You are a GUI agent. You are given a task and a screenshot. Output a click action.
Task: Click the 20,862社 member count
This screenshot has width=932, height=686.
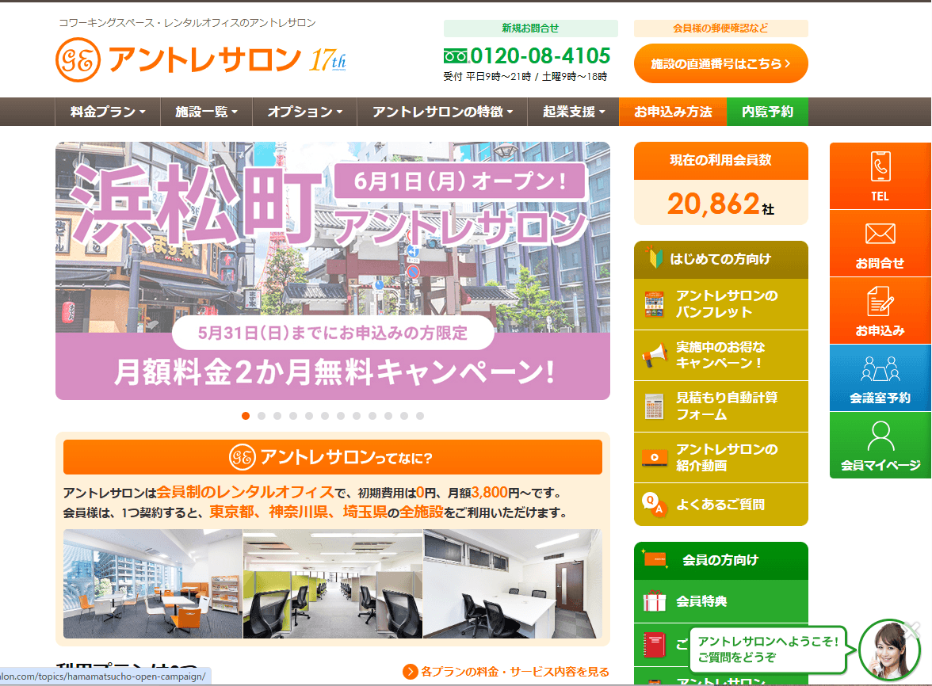pyautogui.click(x=721, y=204)
